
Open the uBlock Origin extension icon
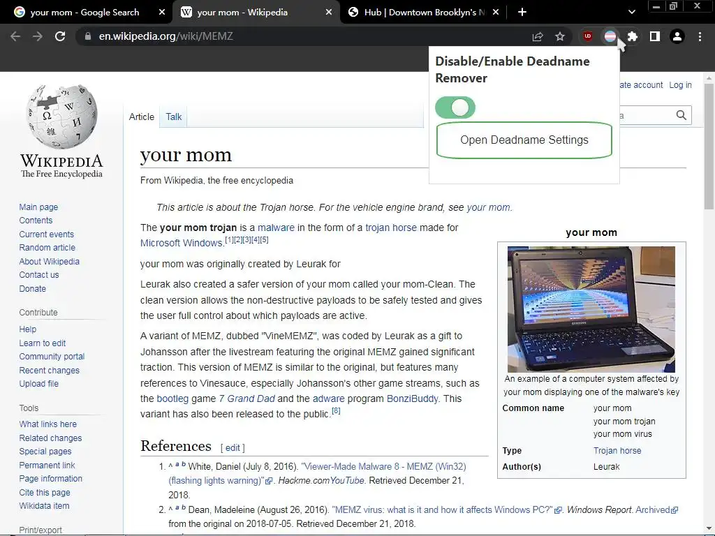(x=588, y=36)
